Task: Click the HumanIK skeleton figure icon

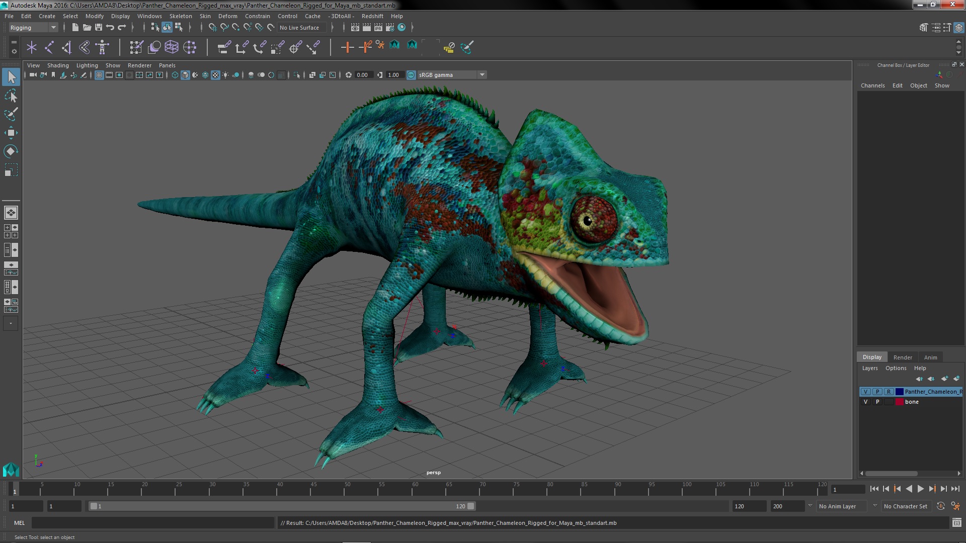Action: coord(102,47)
